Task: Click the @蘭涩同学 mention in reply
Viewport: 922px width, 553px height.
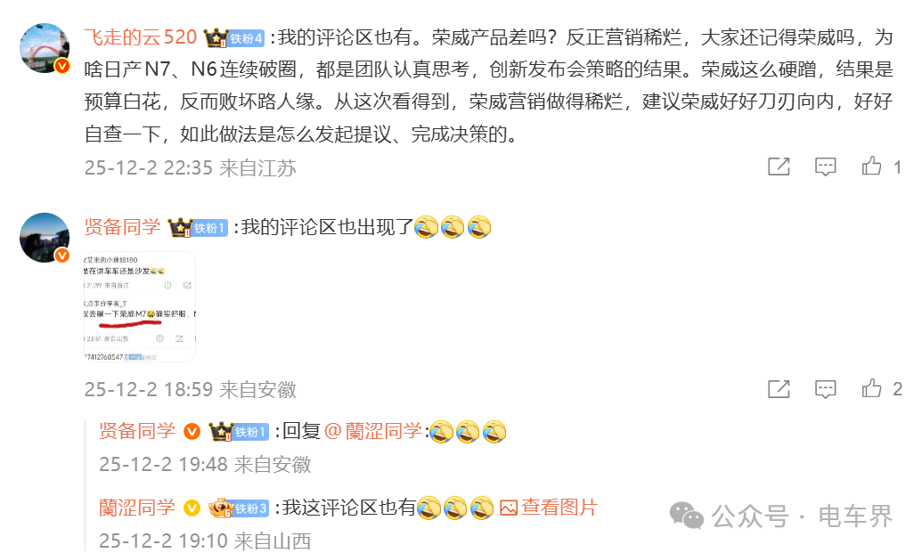Action: (x=372, y=431)
